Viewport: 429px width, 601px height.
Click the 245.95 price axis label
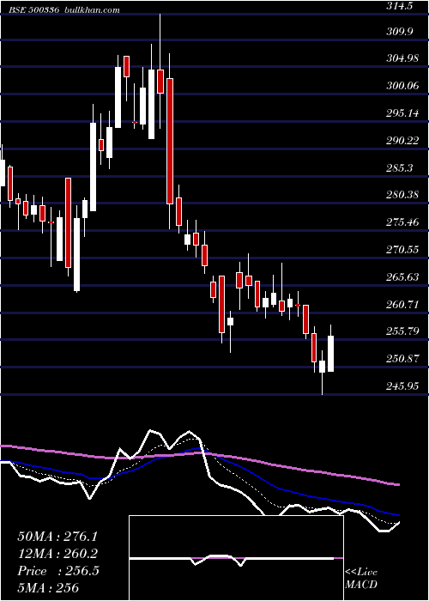pos(402,386)
